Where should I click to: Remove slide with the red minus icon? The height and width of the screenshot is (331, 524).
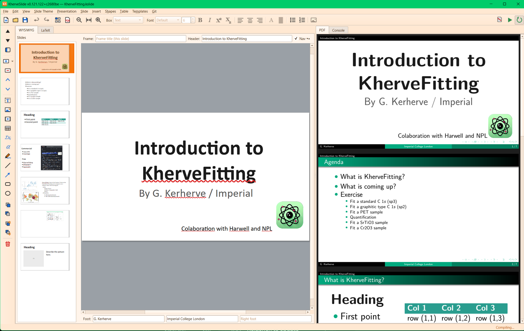(x=8, y=71)
